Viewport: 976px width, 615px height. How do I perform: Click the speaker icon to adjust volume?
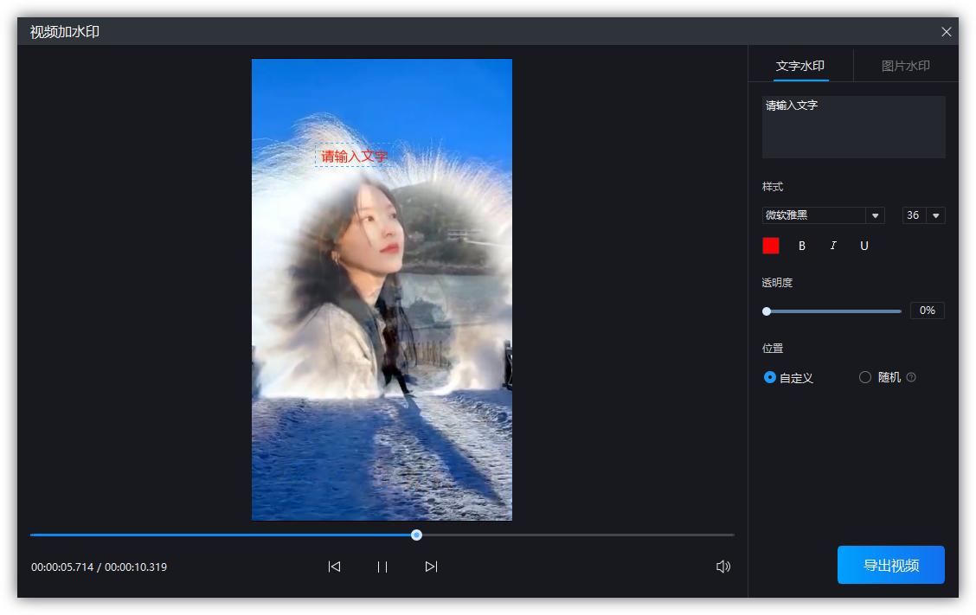(723, 567)
